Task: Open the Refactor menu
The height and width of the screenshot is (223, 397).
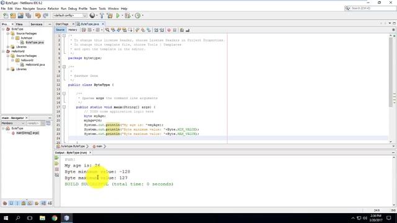Action: click(53, 9)
